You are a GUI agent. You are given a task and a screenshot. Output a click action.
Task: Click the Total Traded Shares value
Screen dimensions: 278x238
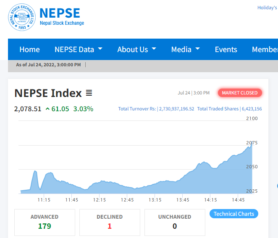[252, 109]
